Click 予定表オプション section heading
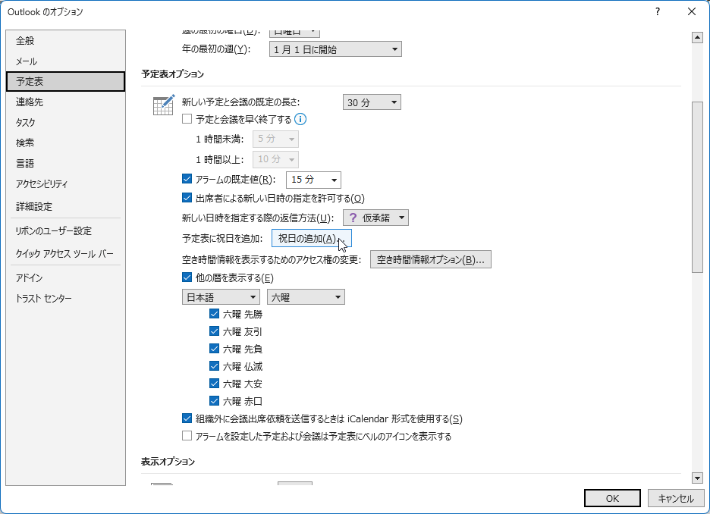Screen dimensions: 710x514 pyautogui.click(x=172, y=74)
